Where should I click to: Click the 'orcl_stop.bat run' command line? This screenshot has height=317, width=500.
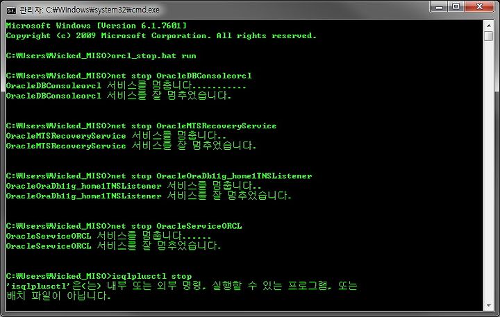click(x=101, y=55)
